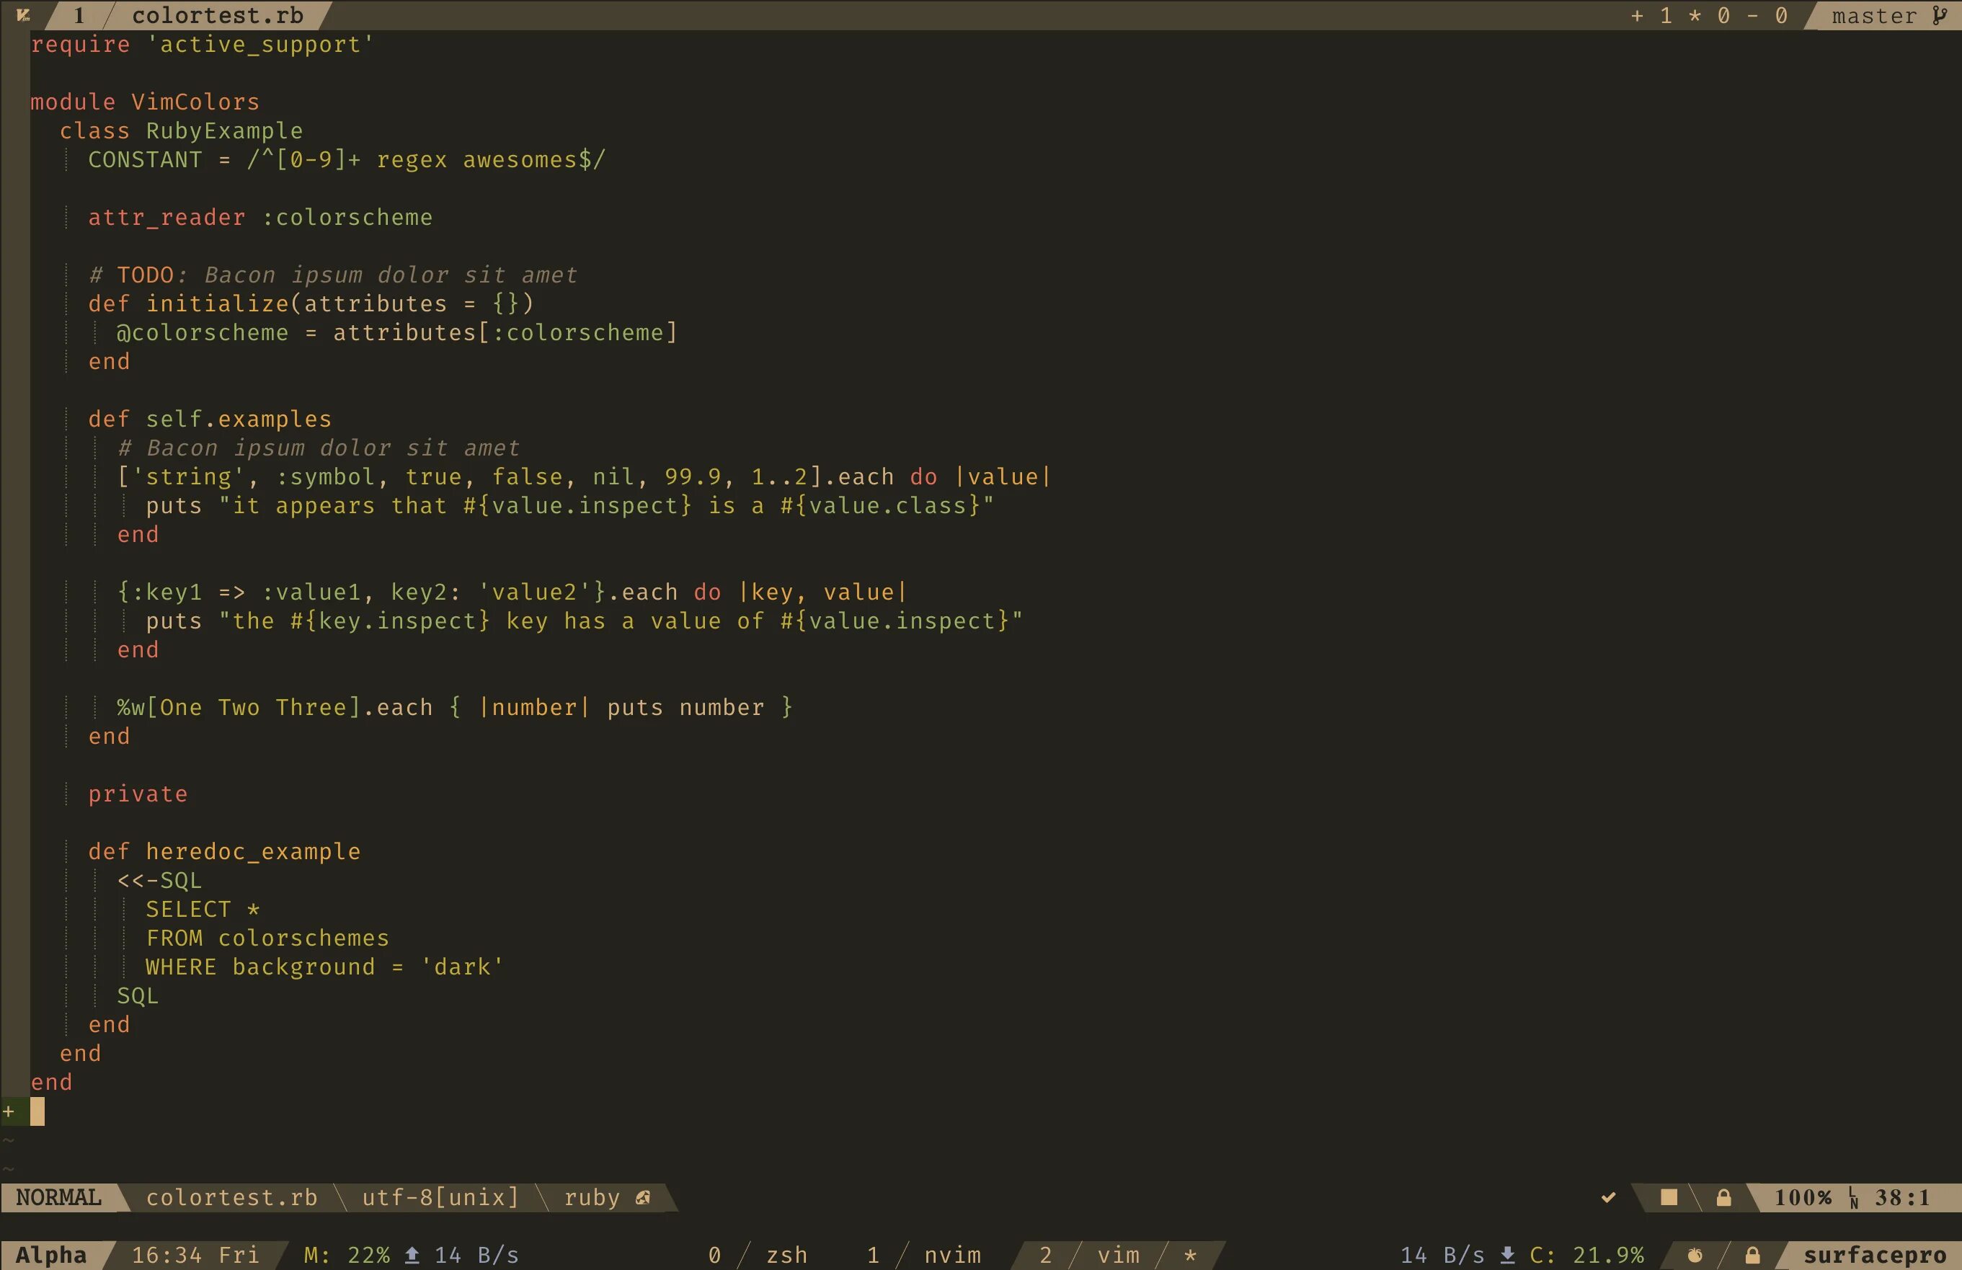Screen dimensions: 1962x1270
Task: Click the lock icon beside surfacepro
Action: pyautogui.click(x=1753, y=1255)
